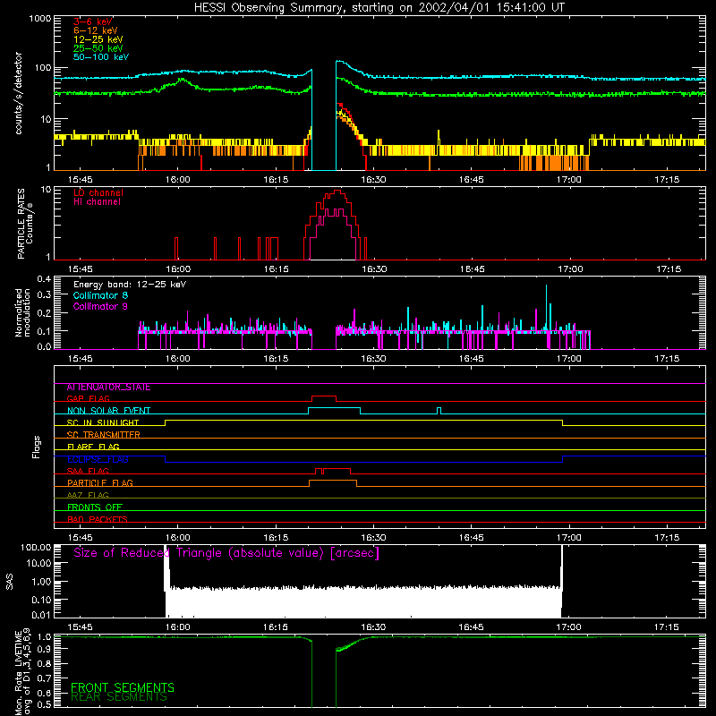Click the vertical 'Flags' axis label
This screenshot has height=716, width=716.
pos(36,447)
